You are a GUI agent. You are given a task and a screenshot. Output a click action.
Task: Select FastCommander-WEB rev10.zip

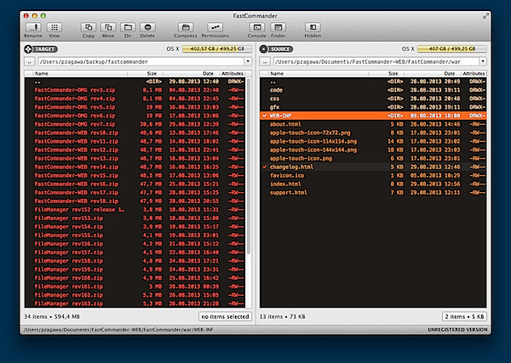[135, 133]
